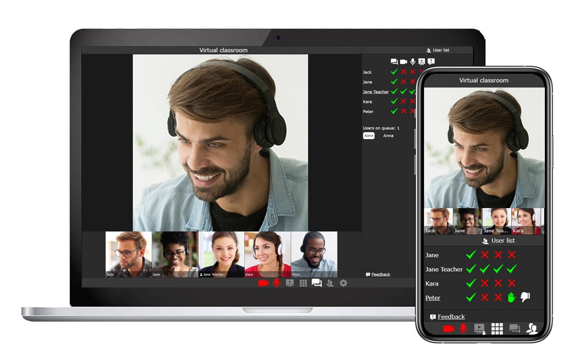Screen dimensions: 577x357
Task: Select grid layout icon on phone toolbar
Action: pos(497,329)
